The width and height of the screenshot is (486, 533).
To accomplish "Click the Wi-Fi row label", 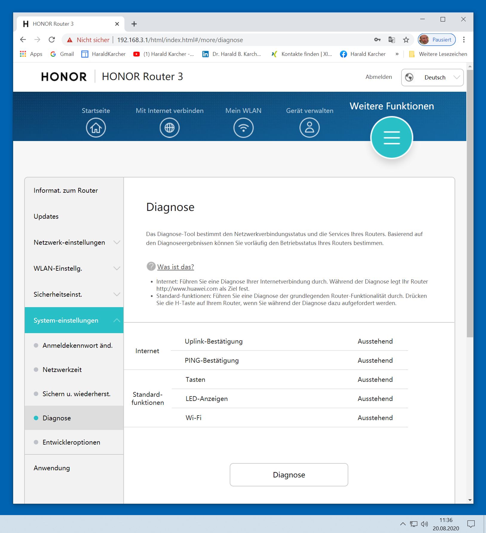I will point(194,418).
